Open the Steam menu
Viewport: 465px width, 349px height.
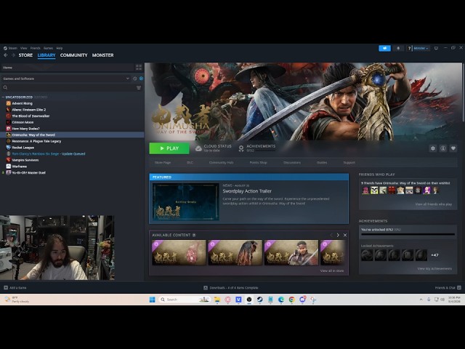click(x=10, y=48)
